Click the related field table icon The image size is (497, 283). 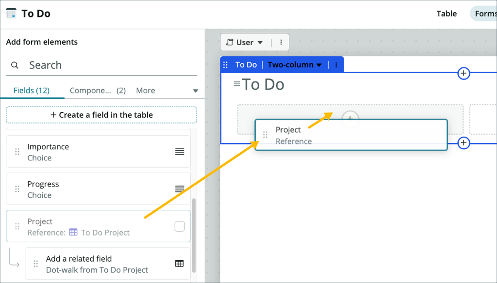(180, 264)
